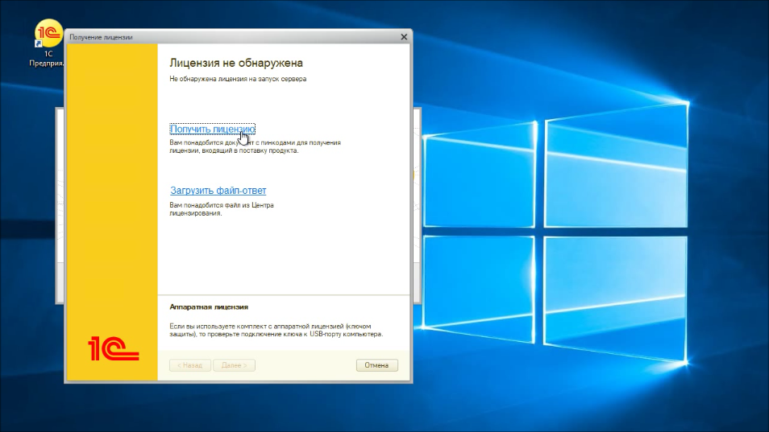Click the Получить лицензию link

[x=212, y=130]
